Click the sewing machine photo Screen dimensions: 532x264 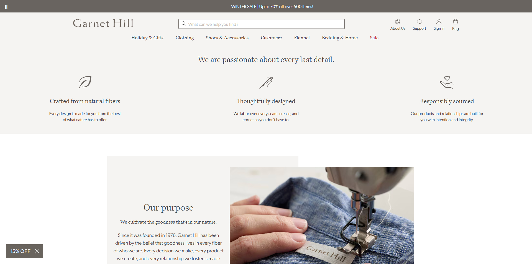pyautogui.click(x=322, y=216)
